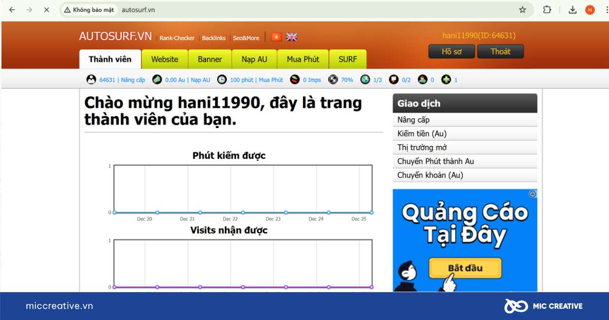This screenshot has height=320, width=609.
Task: Click the icon beside 70%
Action: pos(333,79)
